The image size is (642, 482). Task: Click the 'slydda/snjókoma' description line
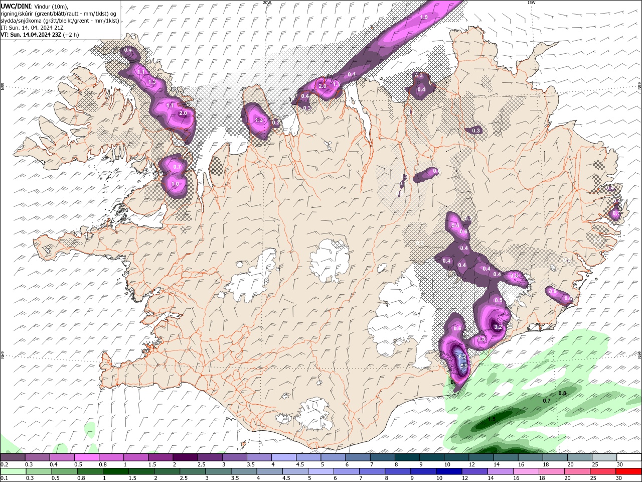60,21
